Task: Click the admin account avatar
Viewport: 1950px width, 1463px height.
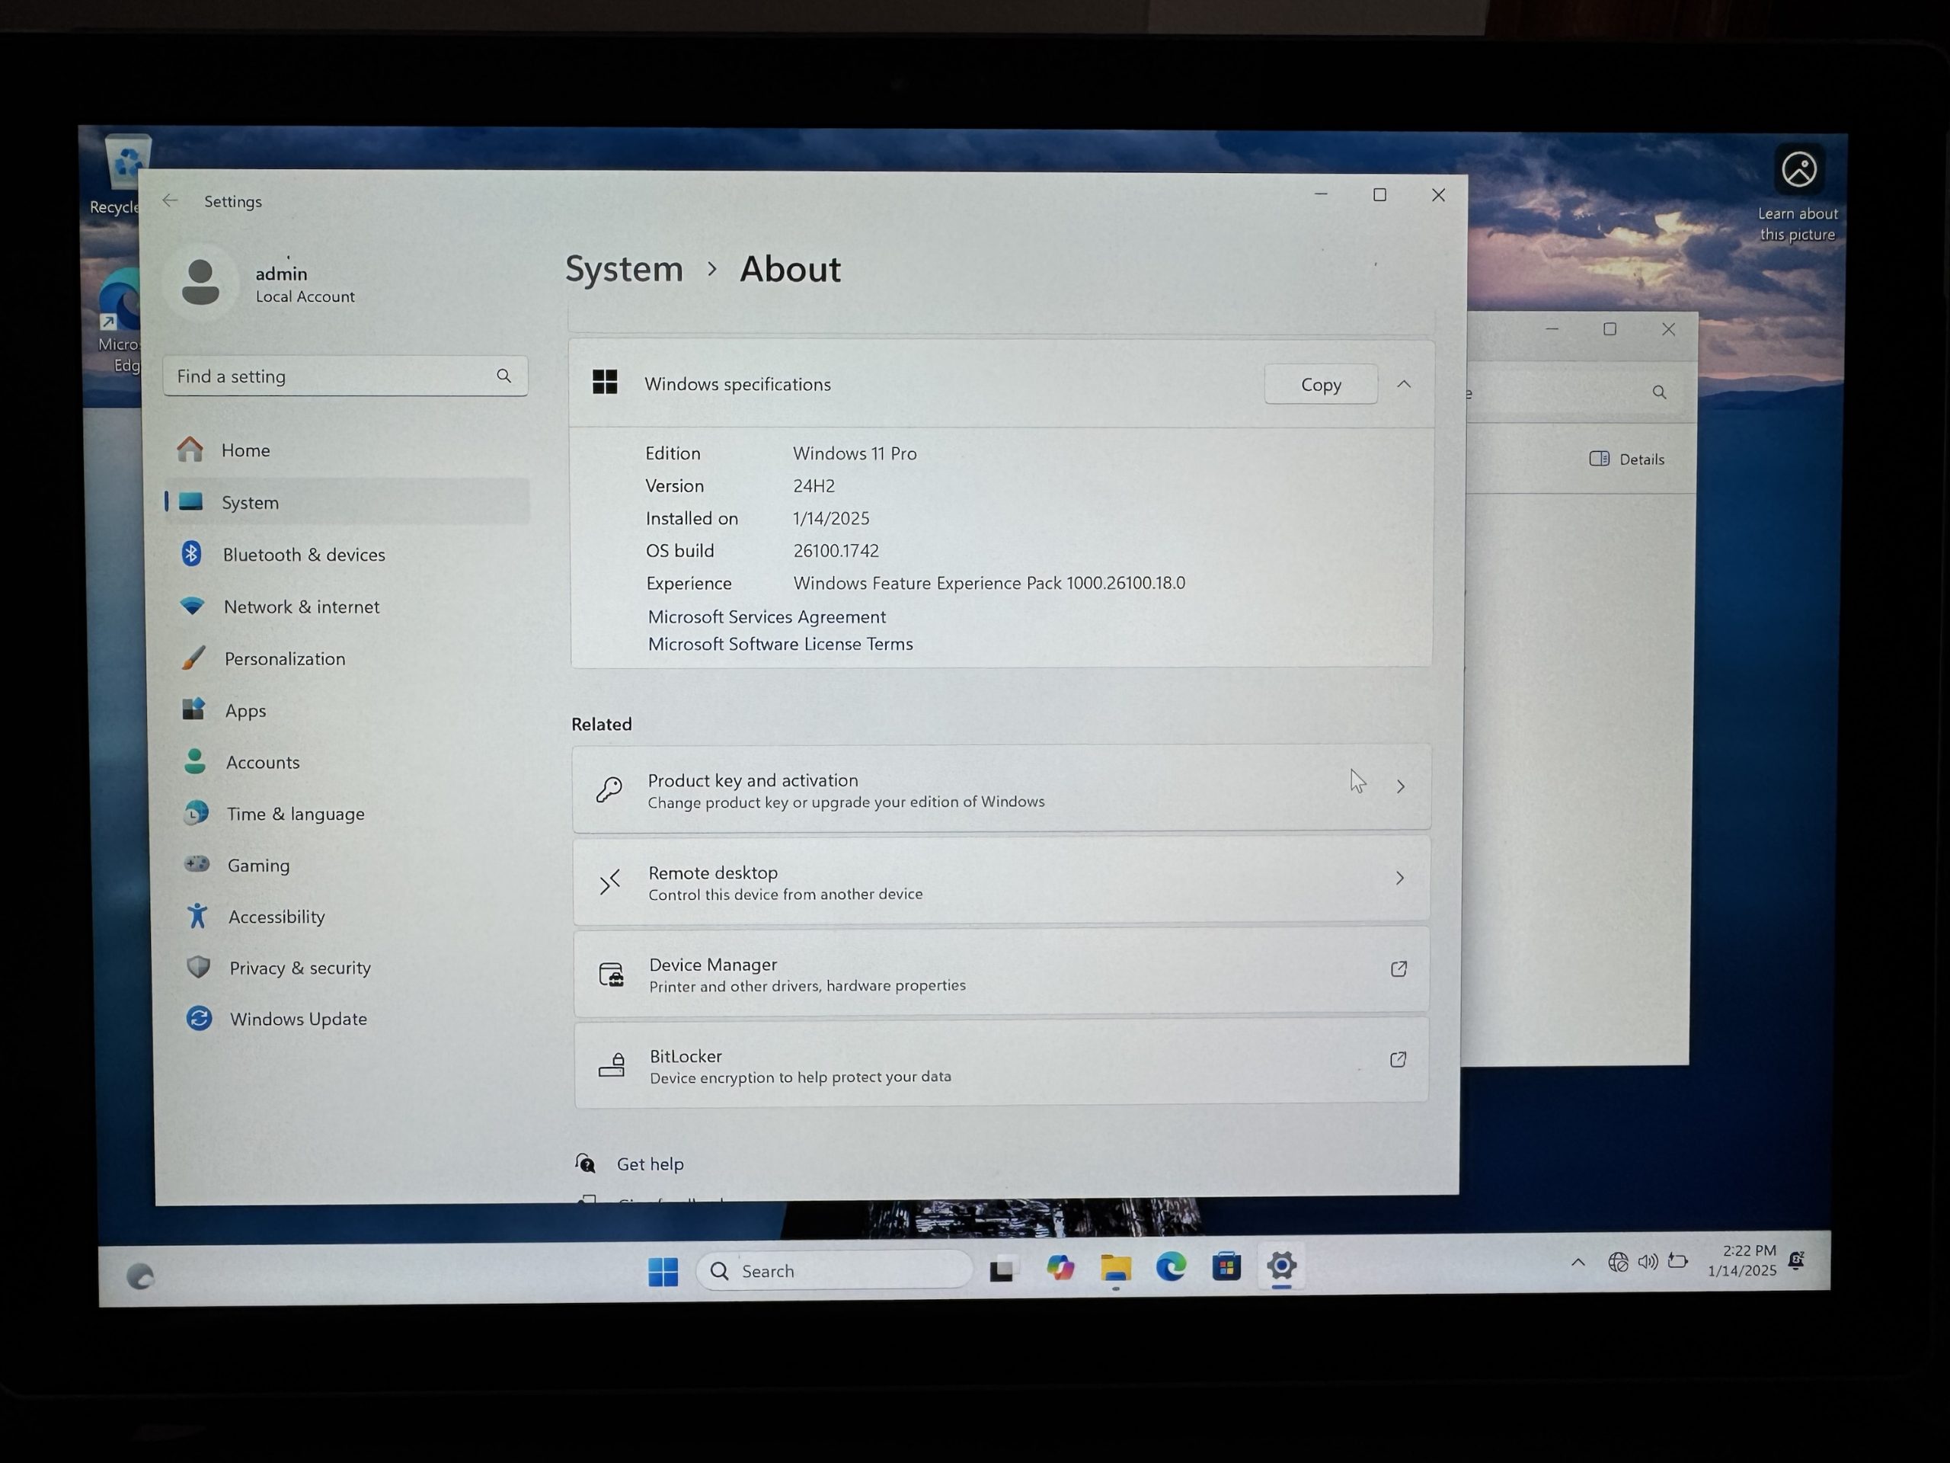Action: pyautogui.click(x=200, y=283)
